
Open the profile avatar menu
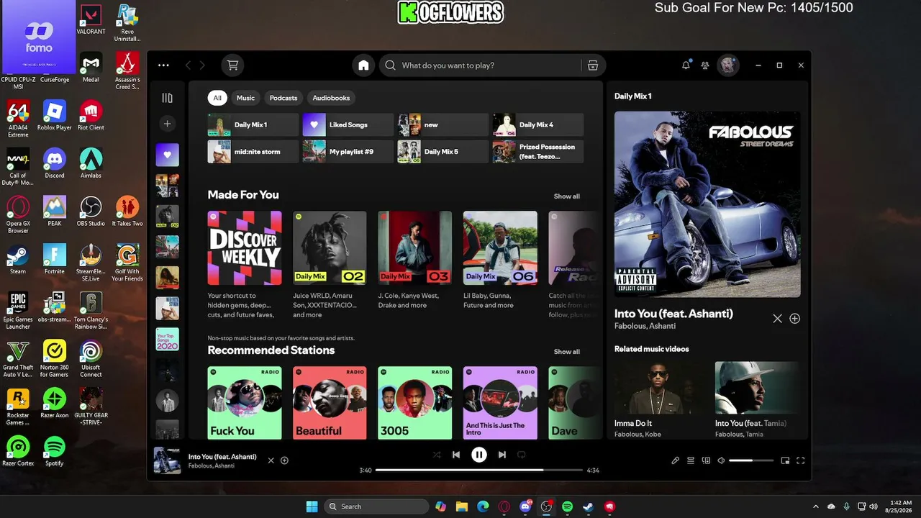point(728,65)
